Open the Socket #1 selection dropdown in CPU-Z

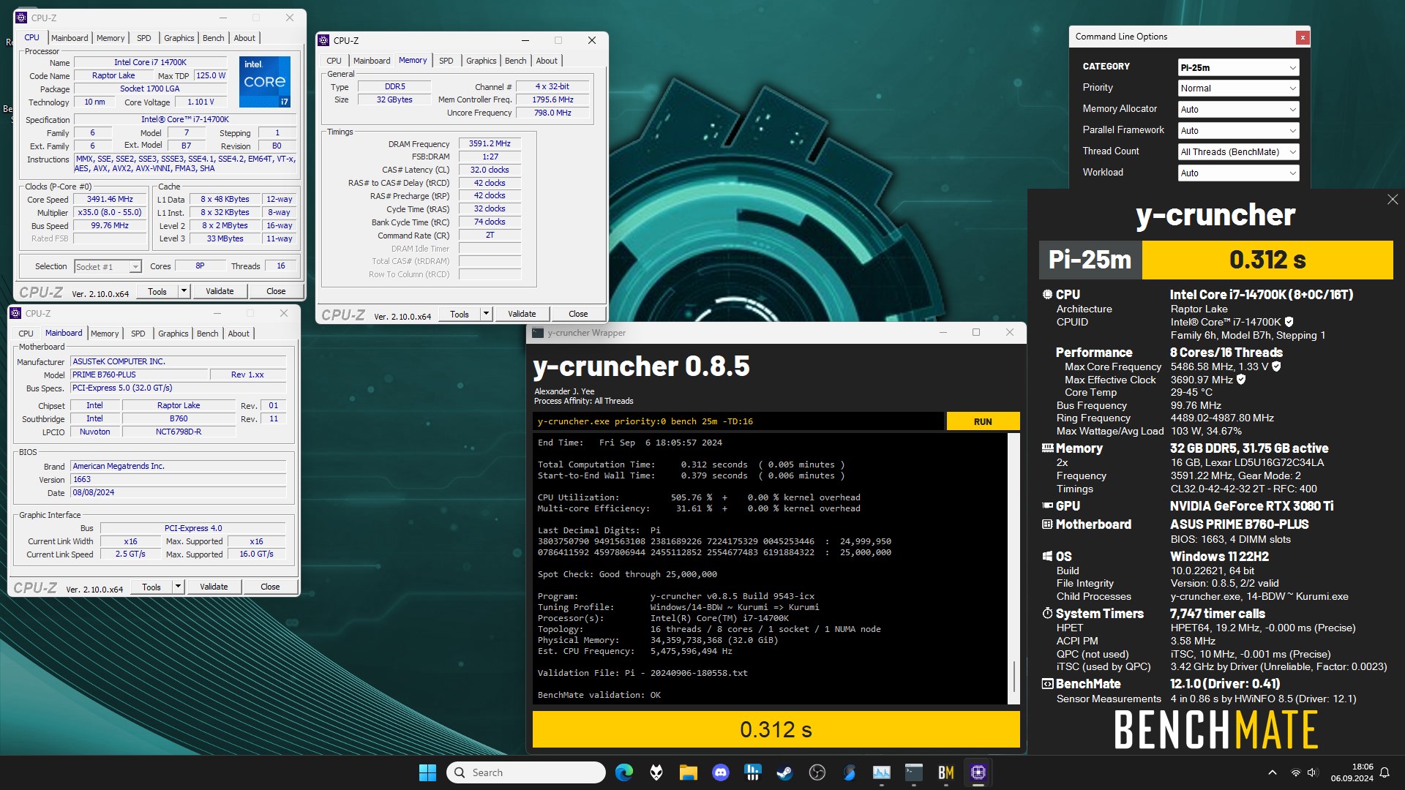click(108, 267)
